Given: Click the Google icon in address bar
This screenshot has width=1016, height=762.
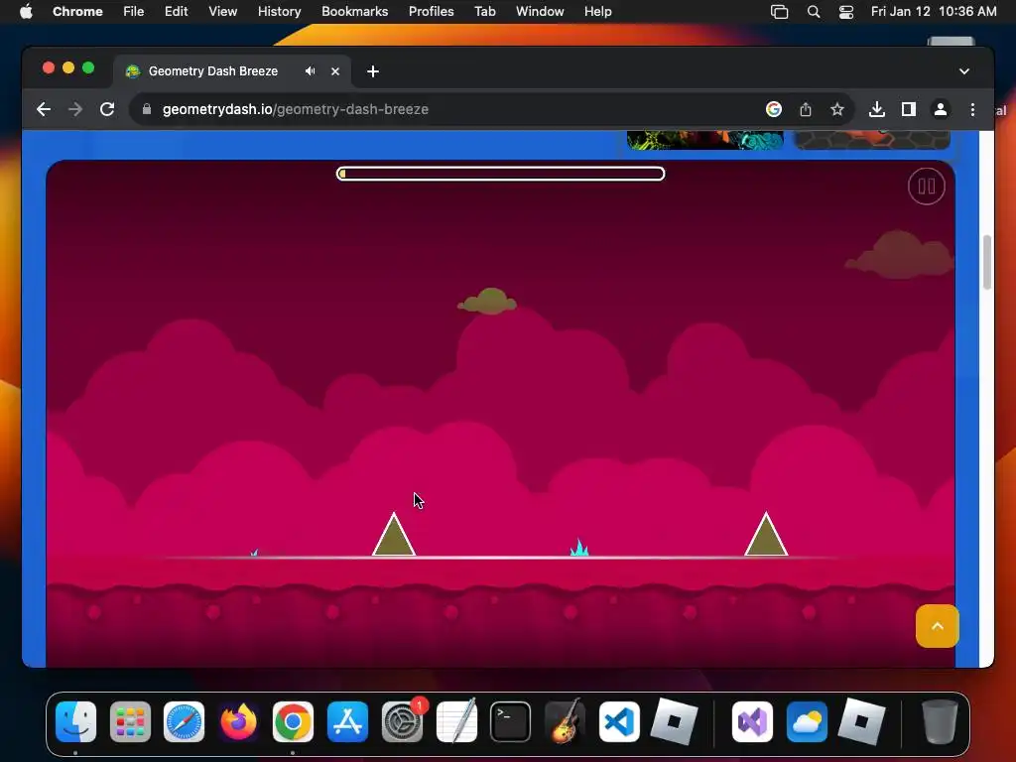Looking at the screenshot, I should (x=773, y=109).
